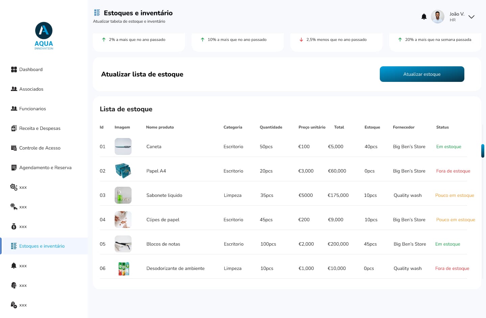This screenshot has height=318, width=486.
Task: Click the Sabonete liquido product name
Action: [164, 195]
